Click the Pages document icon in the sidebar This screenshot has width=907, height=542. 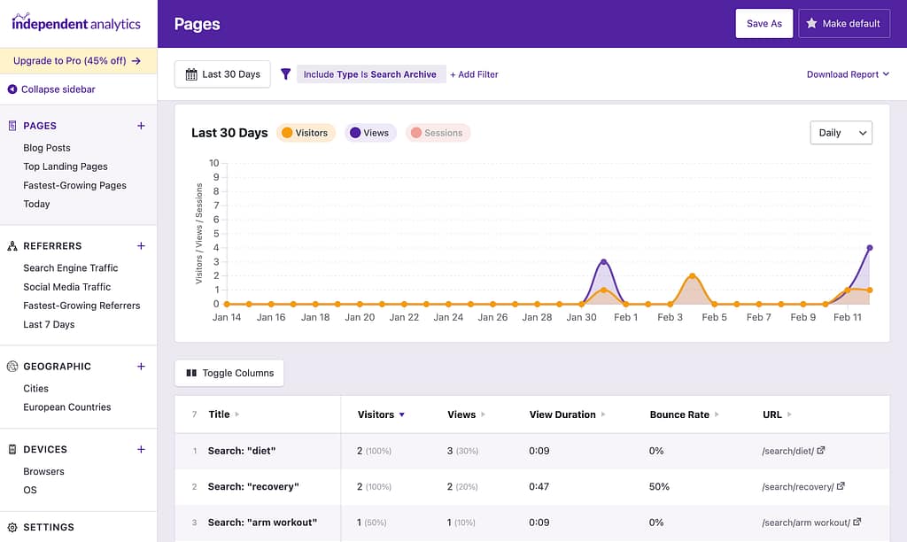[x=11, y=126]
